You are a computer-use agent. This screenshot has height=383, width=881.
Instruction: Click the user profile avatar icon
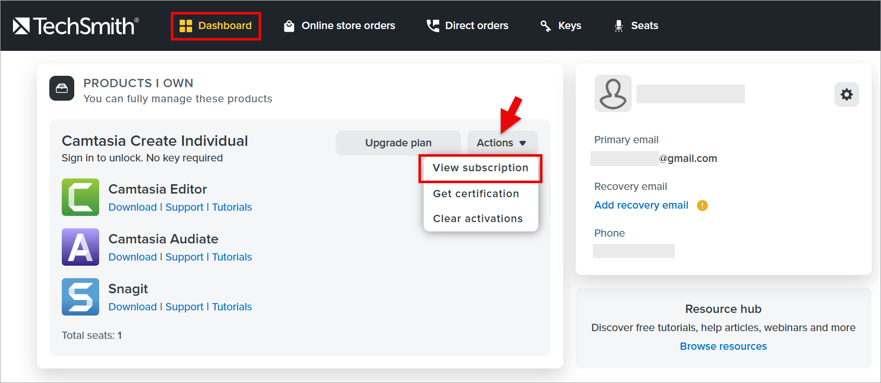coord(613,93)
